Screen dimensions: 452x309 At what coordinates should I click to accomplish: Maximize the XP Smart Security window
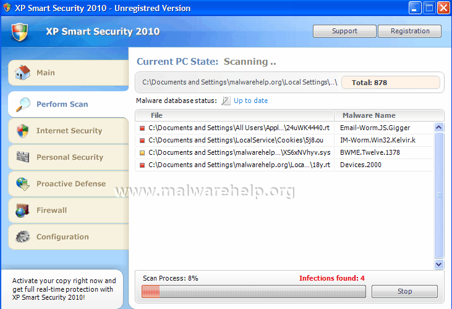click(x=429, y=8)
